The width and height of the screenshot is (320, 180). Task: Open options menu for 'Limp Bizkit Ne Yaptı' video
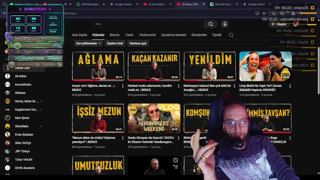point(290,86)
